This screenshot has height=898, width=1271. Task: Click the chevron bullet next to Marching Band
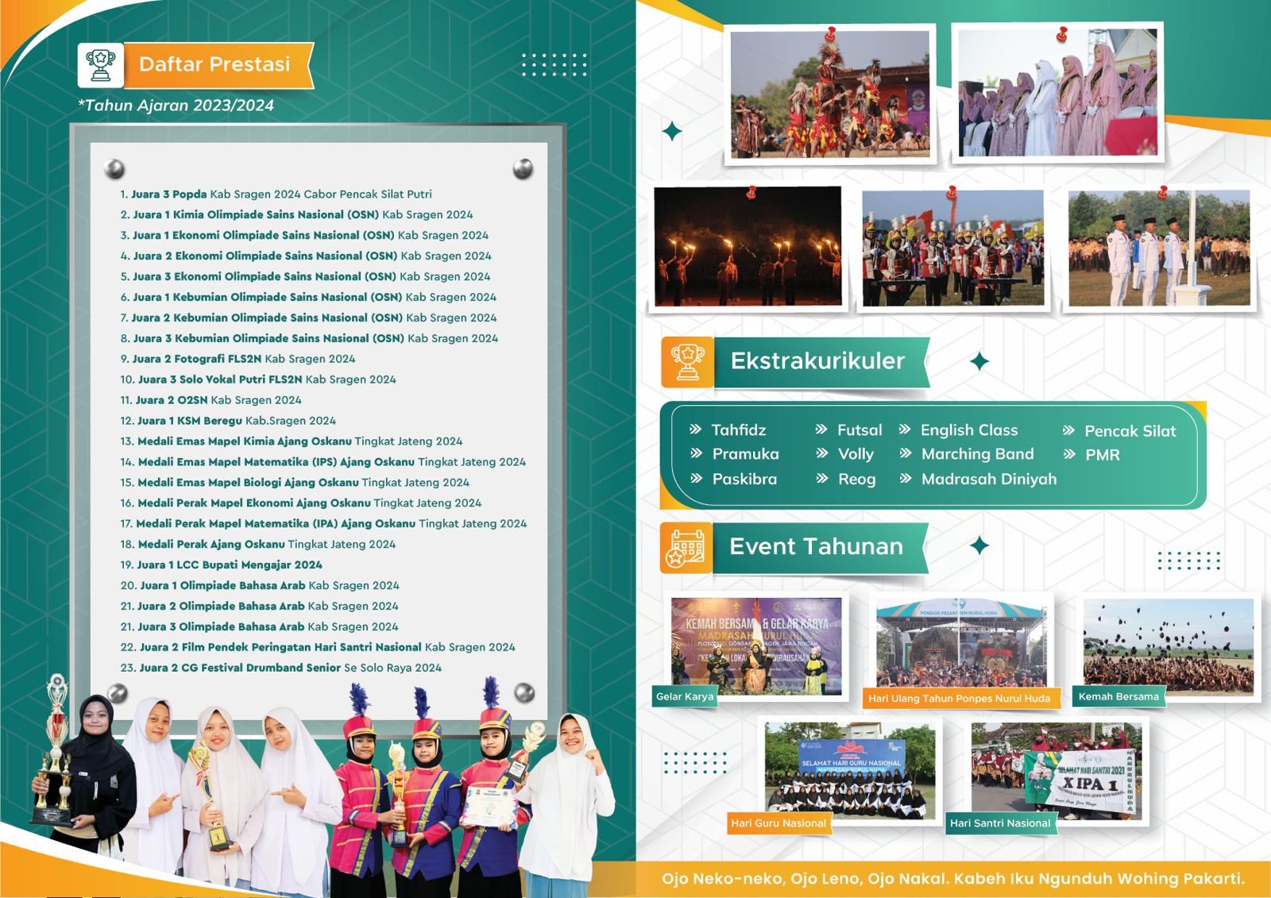(x=906, y=453)
